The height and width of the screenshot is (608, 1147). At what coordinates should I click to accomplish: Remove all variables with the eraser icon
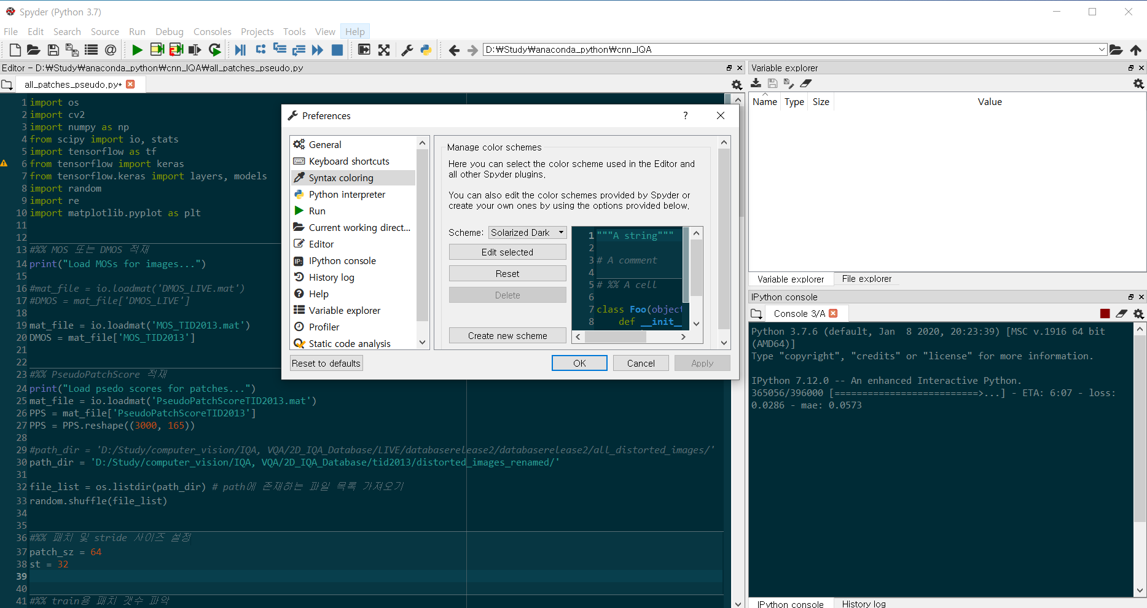pos(806,84)
